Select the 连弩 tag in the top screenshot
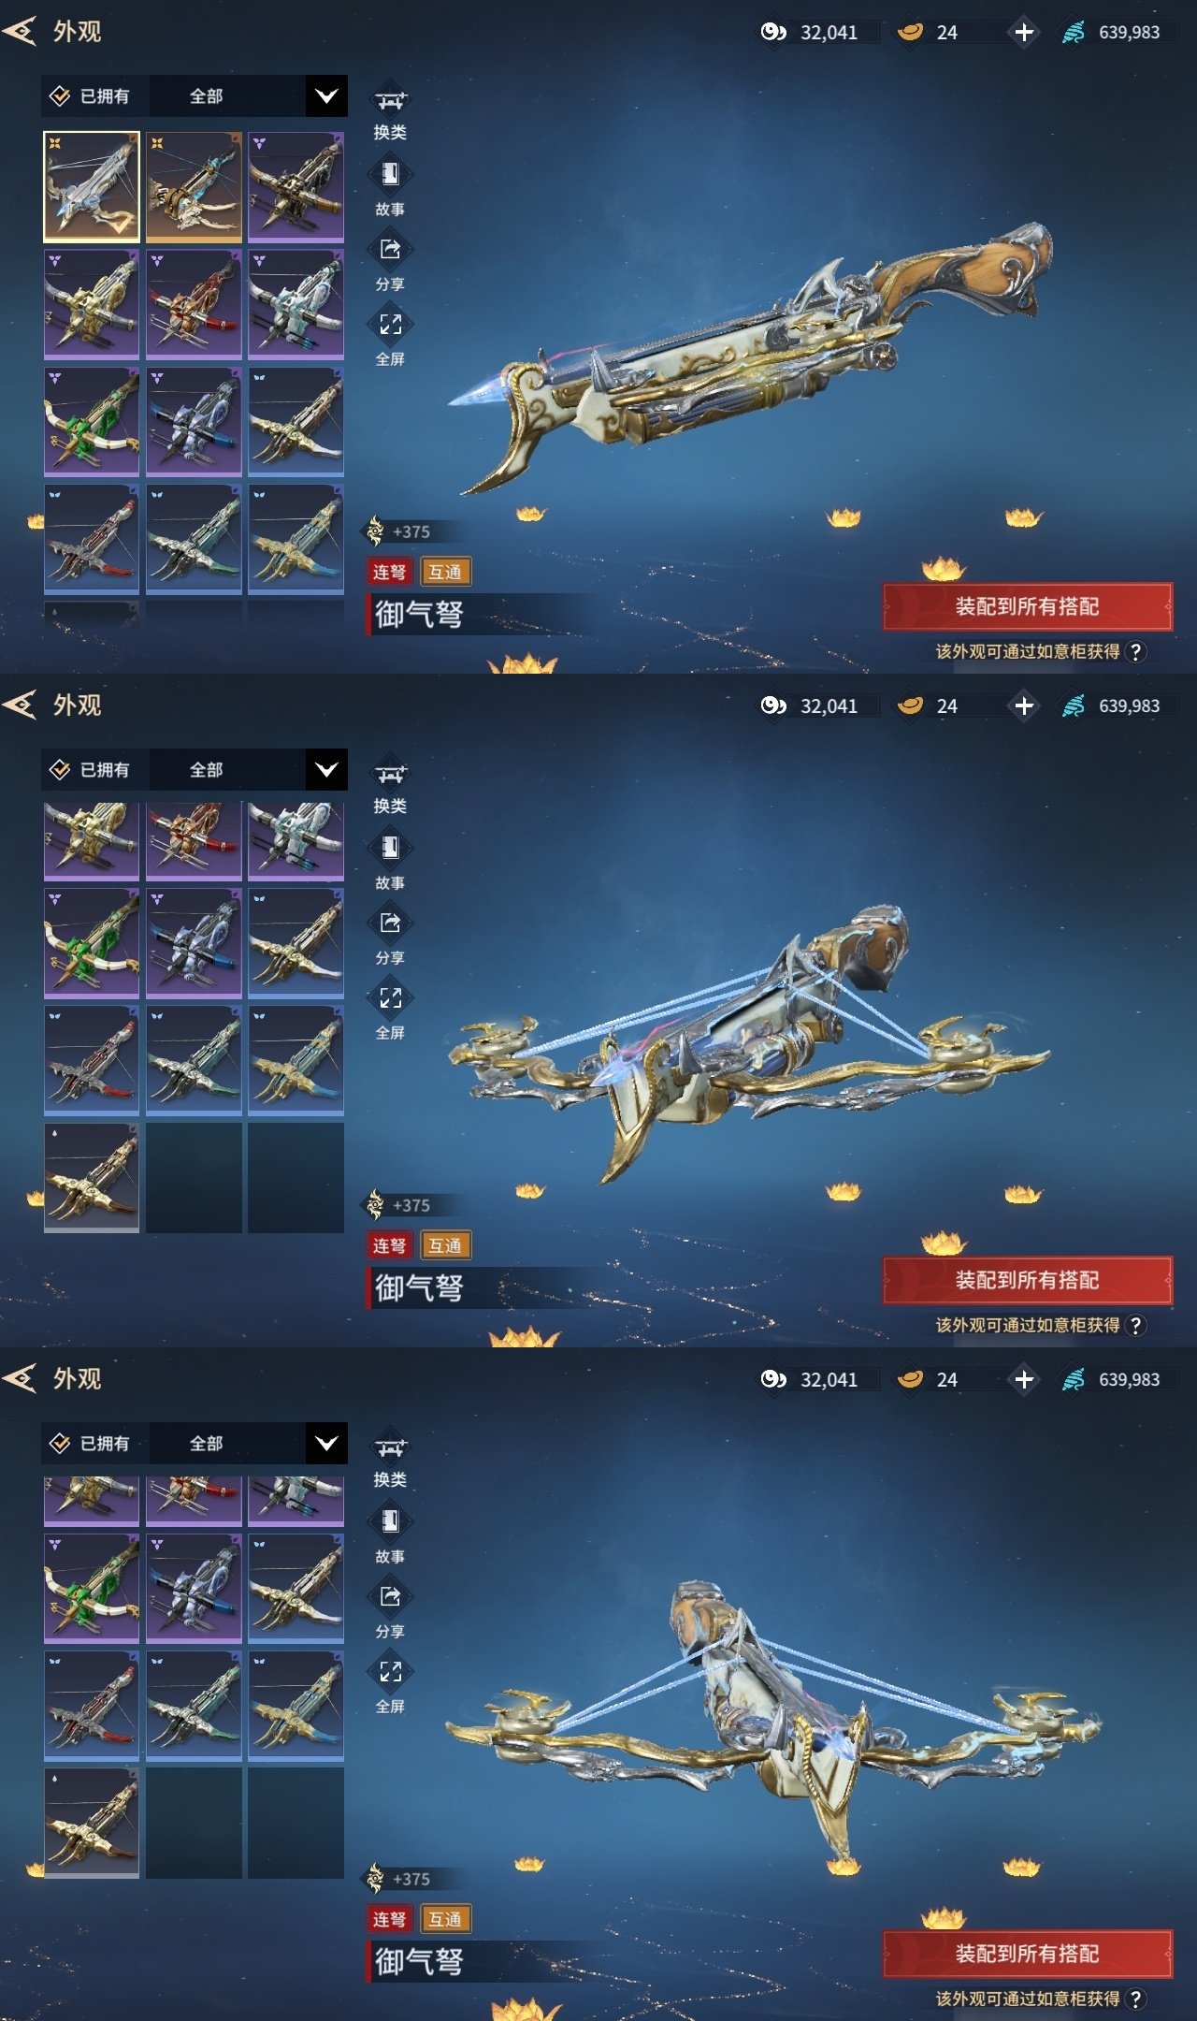 [389, 572]
